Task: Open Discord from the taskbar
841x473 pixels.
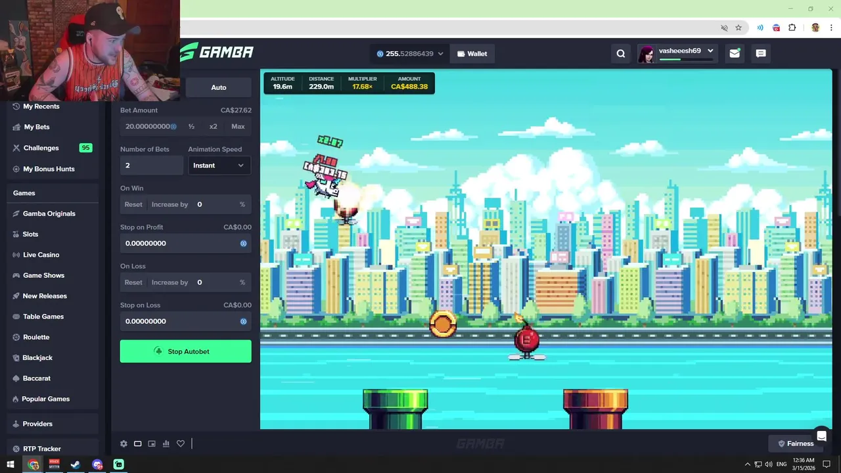Action: 97,464
